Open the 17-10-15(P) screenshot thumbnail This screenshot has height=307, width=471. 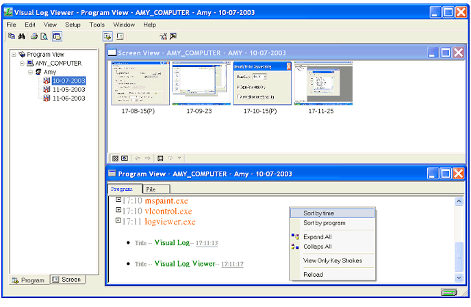point(262,83)
